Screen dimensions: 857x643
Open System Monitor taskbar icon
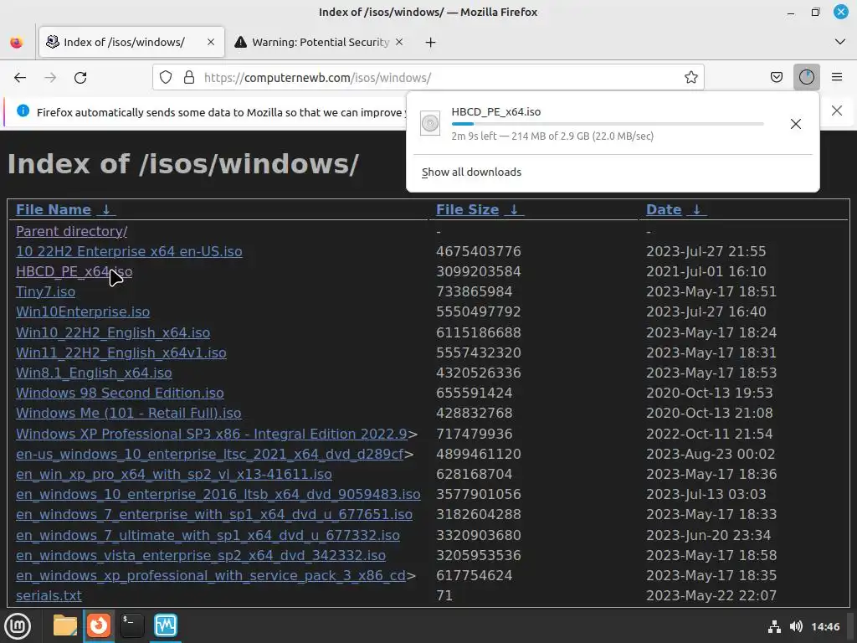click(x=166, y=625)
